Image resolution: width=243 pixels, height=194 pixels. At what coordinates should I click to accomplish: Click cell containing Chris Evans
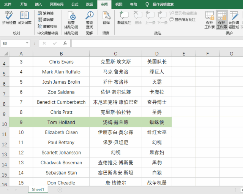61,62
